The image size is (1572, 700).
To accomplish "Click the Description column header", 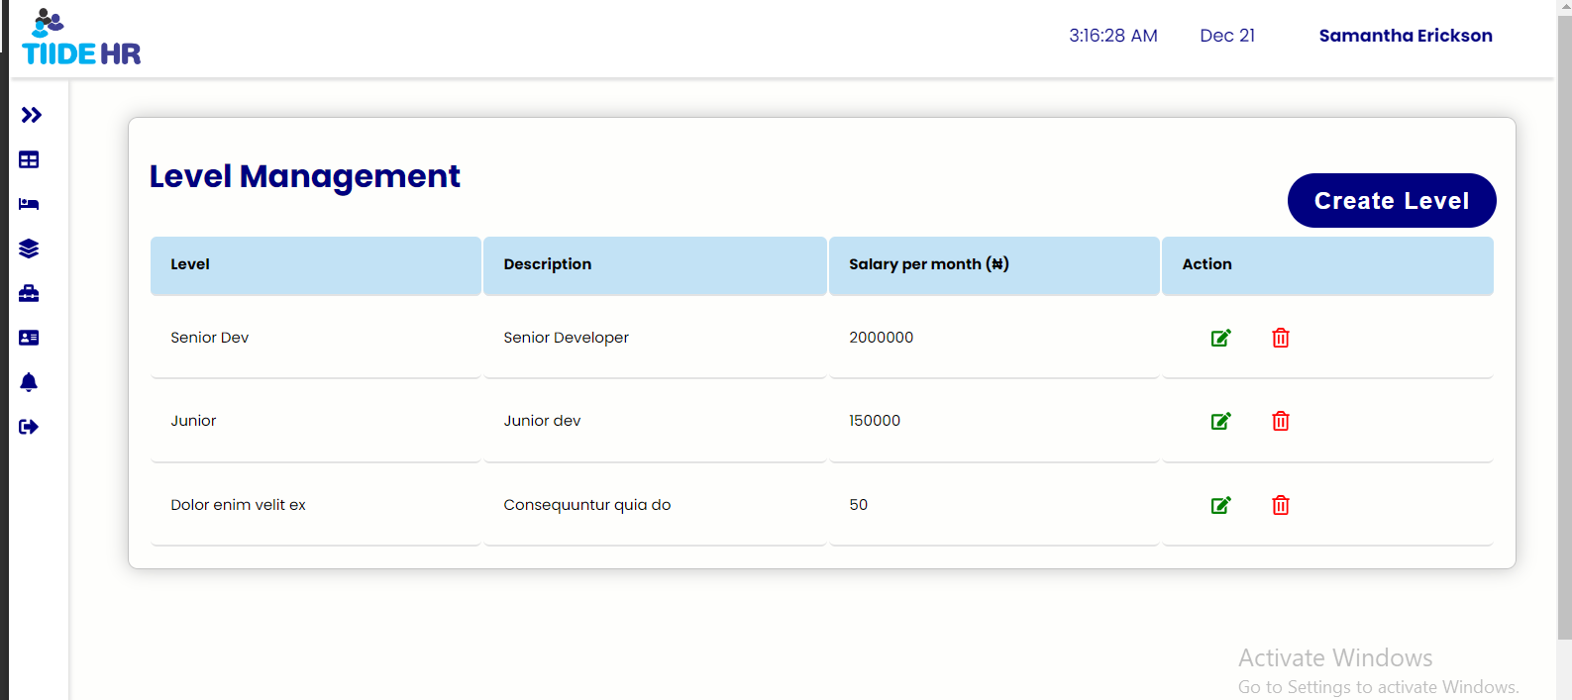I will pyautogui.click(x=655, y=265).
